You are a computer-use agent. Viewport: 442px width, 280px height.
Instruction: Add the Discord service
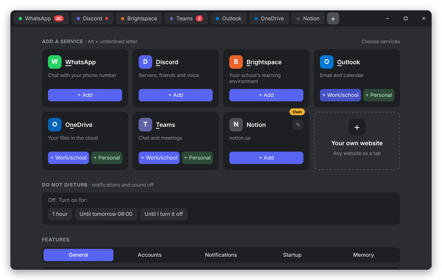[x=176, y=95]
